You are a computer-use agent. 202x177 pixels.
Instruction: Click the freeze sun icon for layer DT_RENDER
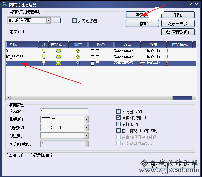58,57
